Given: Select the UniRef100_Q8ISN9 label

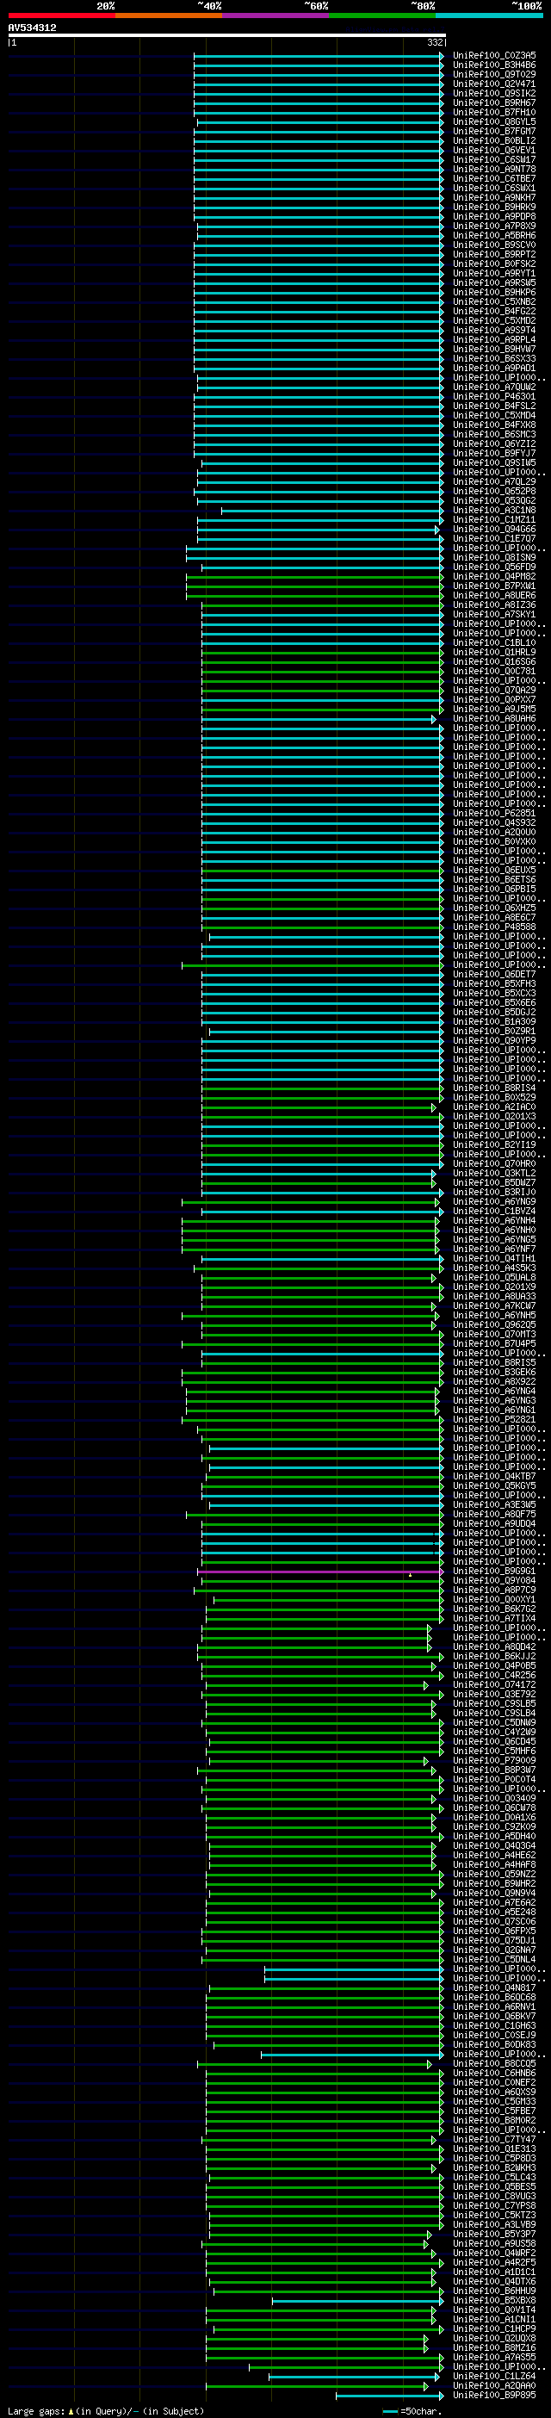Looking at the screenshot, I should (495, 557).
